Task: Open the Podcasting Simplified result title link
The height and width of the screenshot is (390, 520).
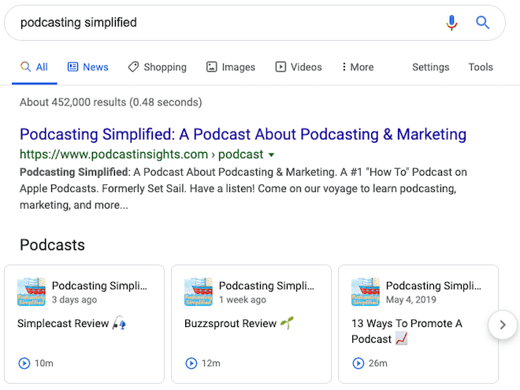Action: (x=243, y=134)
